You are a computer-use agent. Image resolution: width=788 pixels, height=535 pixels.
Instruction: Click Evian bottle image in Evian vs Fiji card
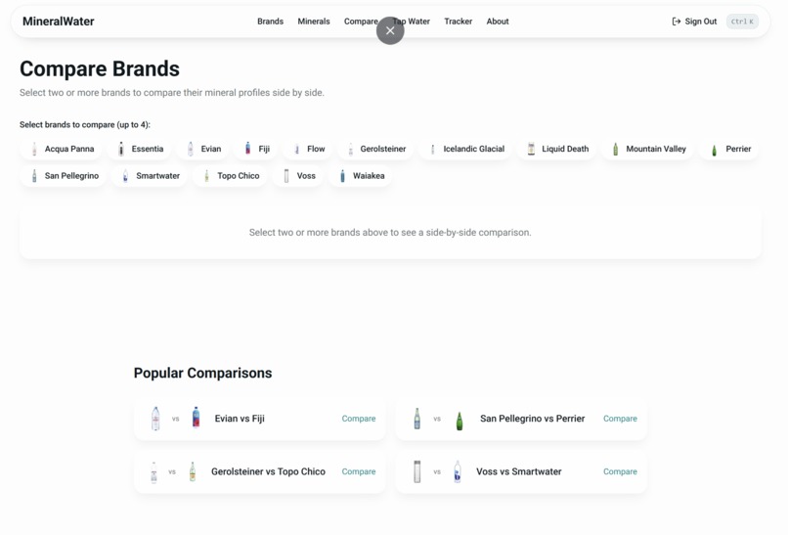click(x=155, y=419)
